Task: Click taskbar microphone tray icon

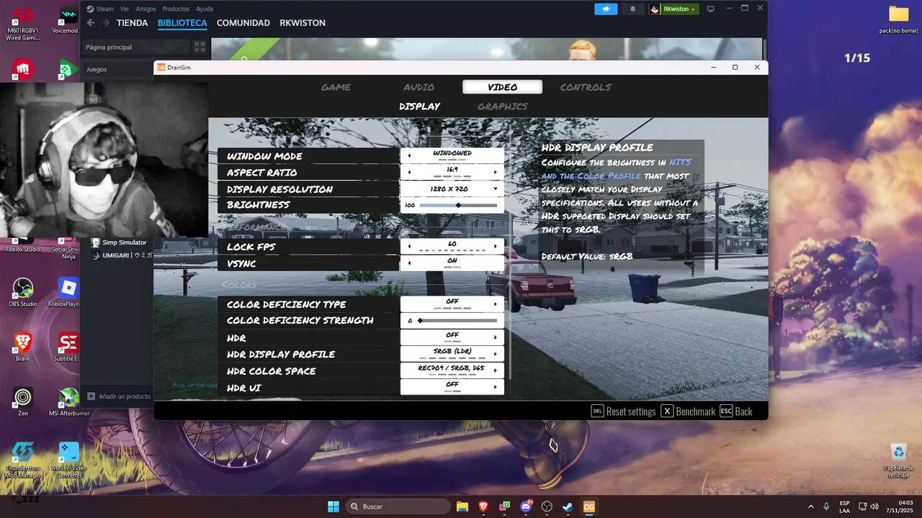Action: [x=826, y=506]
